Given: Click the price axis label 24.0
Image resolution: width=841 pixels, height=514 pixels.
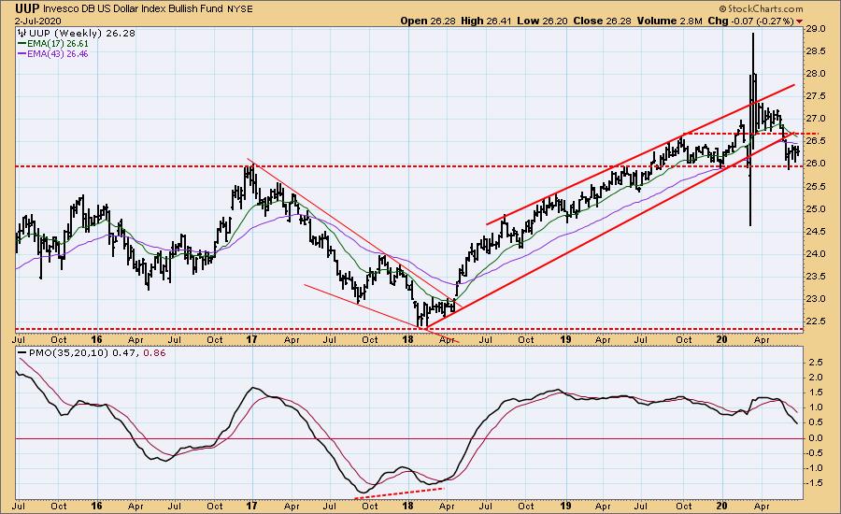Looking at the screenshot, I should coord(815,254).
